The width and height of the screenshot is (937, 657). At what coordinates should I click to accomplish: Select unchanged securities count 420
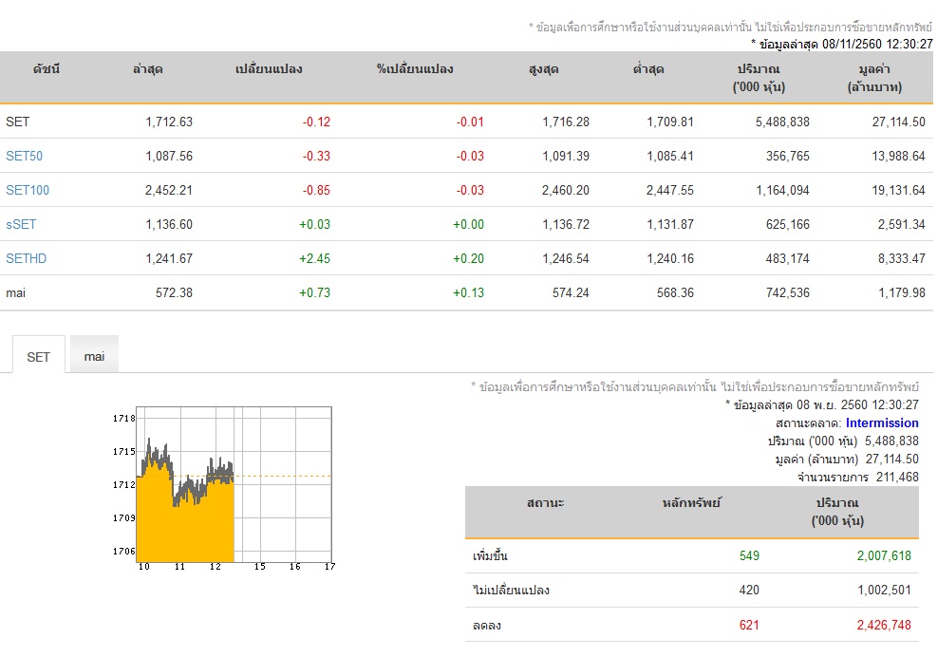pyautogui.click(x=749, y=590)
